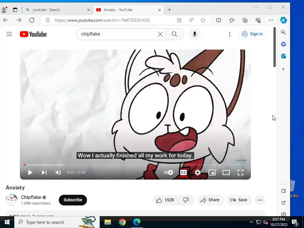The image size is (304, 228).
Task: Go forward in browser history
Action: [19, 20]
